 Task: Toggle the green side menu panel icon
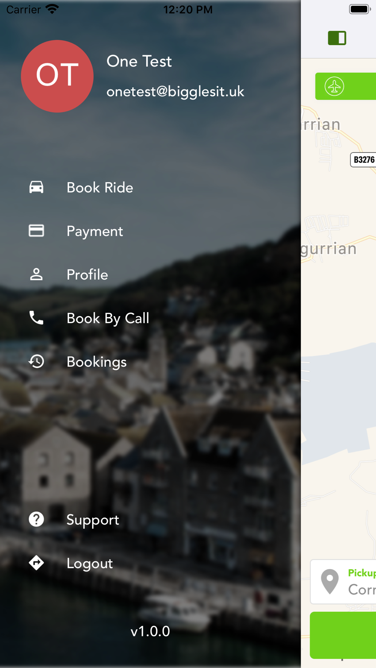(x=337, y=38)
